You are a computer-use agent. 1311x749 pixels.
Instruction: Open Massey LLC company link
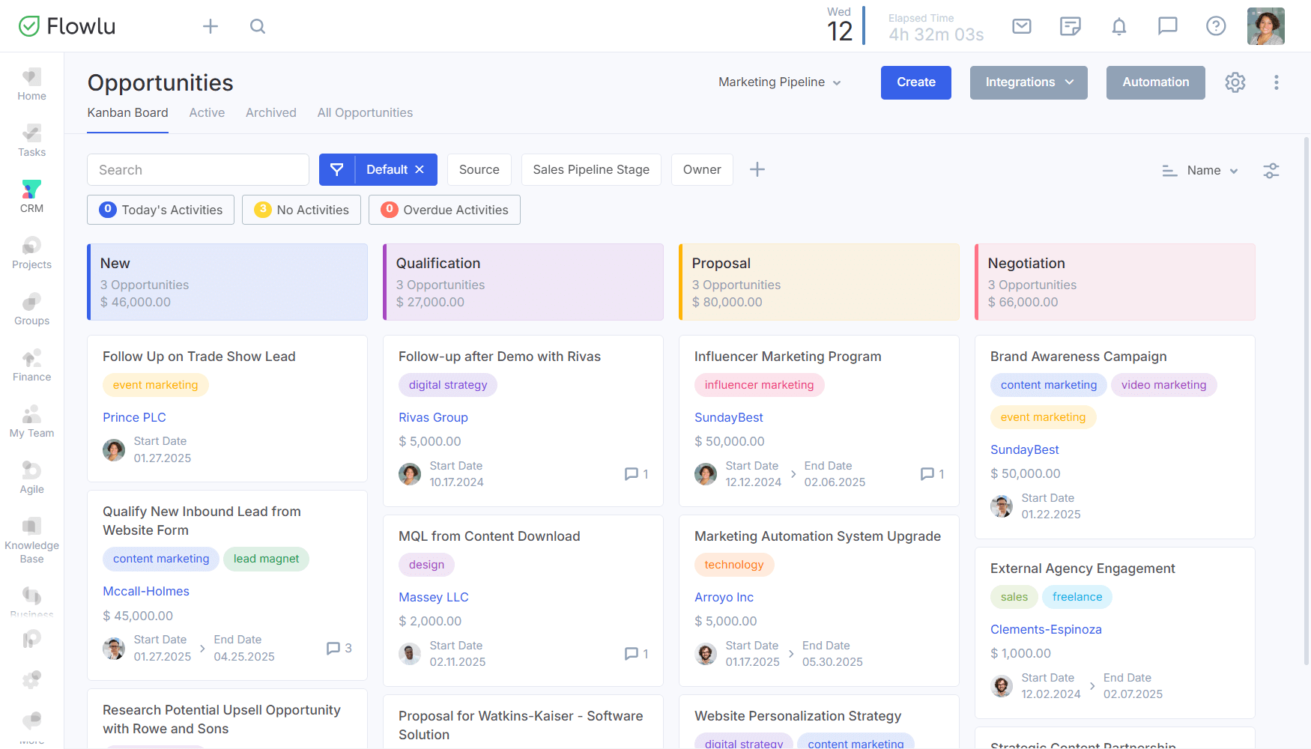(x=434, y=597)
